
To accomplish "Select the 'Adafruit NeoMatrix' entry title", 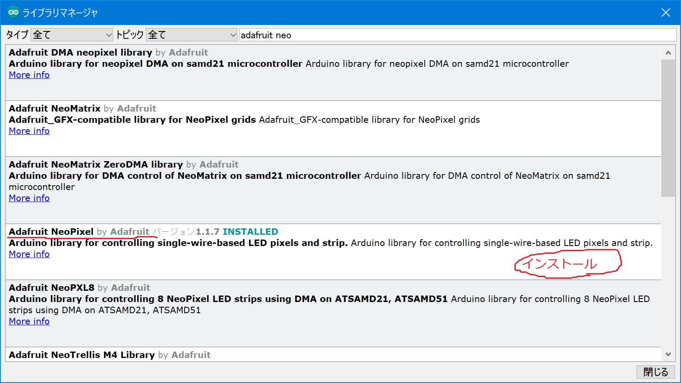I will coord(55,109).
